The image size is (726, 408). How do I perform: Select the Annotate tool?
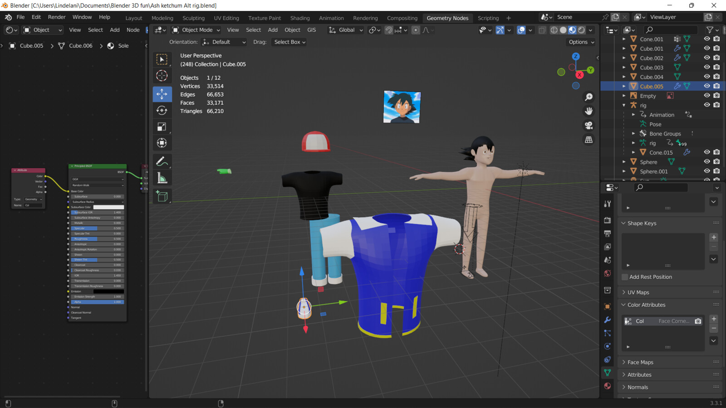pyautogui.click(x=162, y=161)
